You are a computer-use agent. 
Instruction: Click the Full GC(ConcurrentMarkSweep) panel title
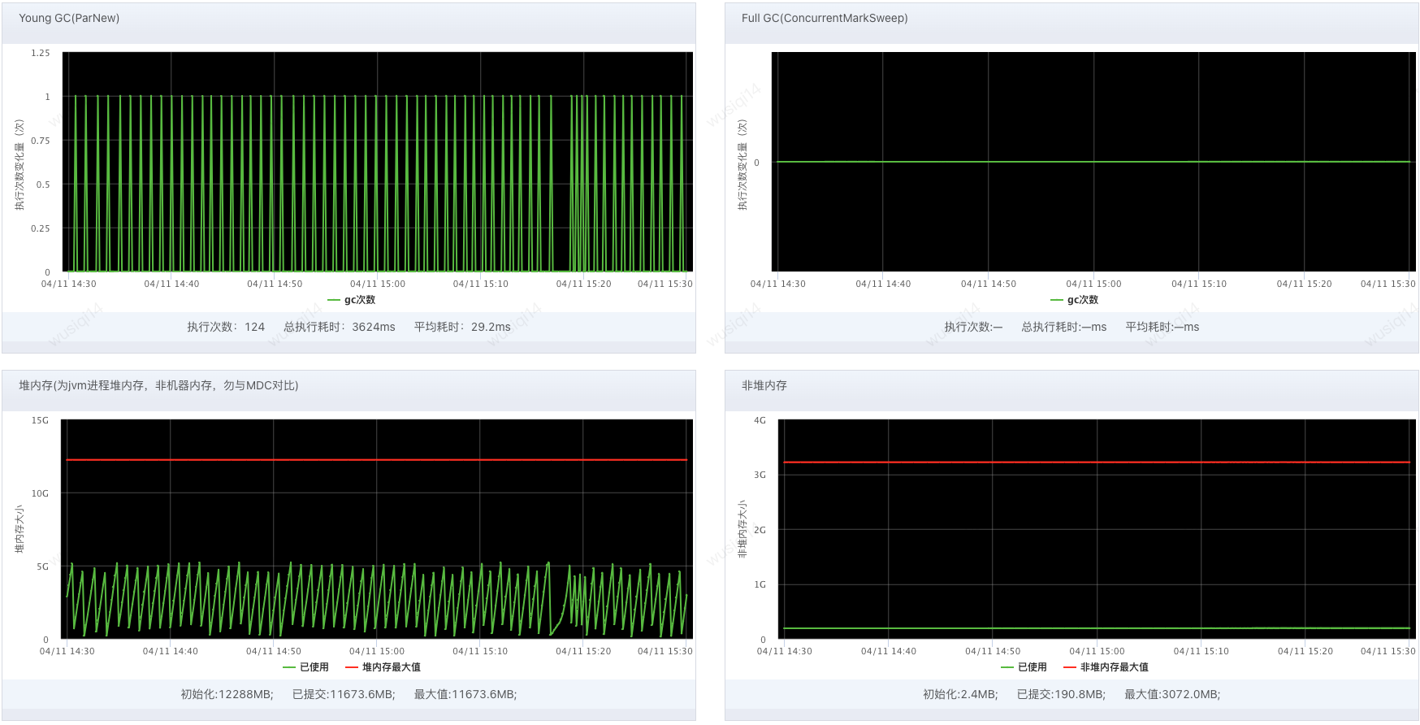click(825, 18)
